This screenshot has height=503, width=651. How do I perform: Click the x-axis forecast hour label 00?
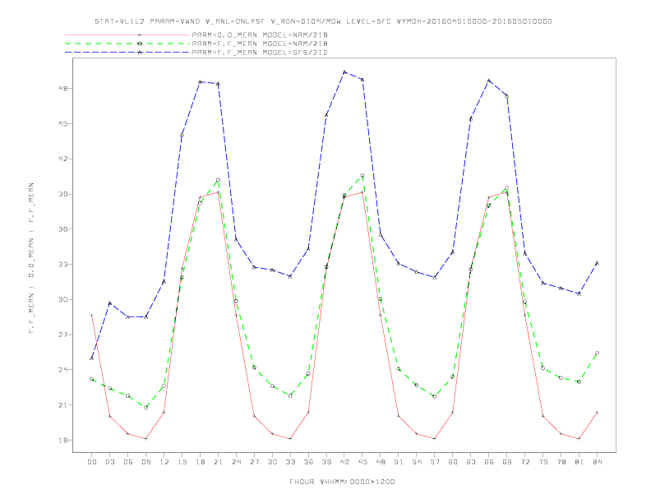pyautogui.click(x=92, y=462)
